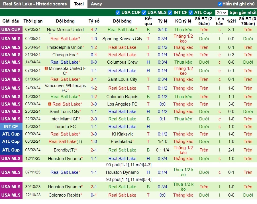Open Saint Louis City link in 31/03/24 row
257x204 pixels.
point(122,79)
